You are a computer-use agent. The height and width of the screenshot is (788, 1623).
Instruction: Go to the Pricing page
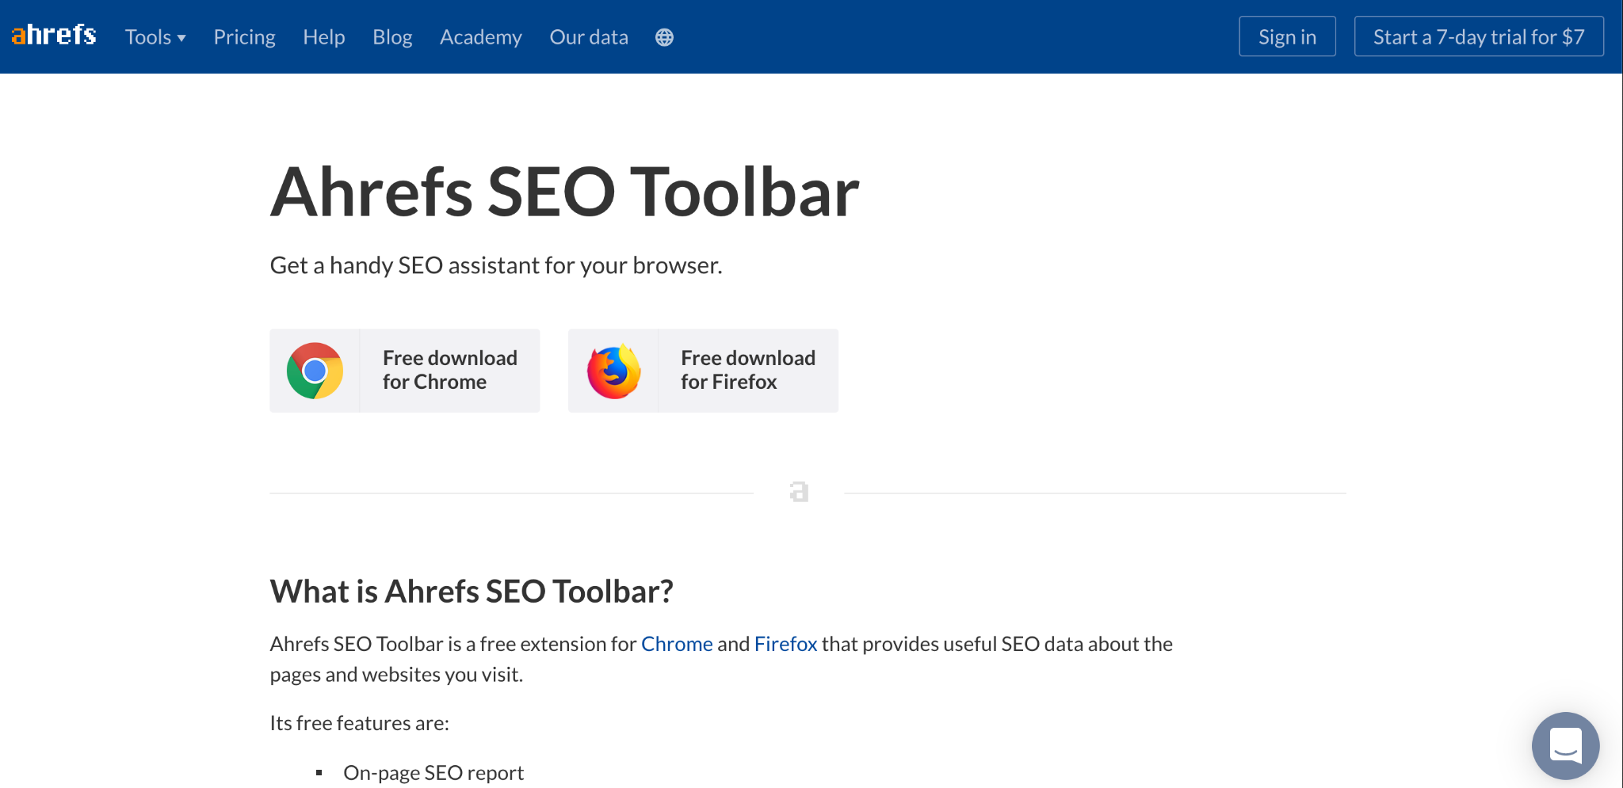coord(244,37)
